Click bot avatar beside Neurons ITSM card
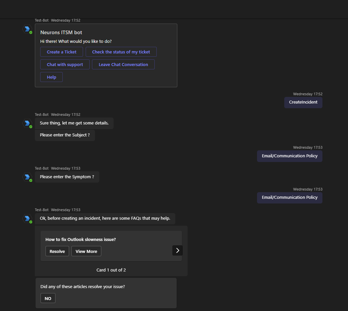The height and width of the screenshot is (311, 348). pos(27,29)
